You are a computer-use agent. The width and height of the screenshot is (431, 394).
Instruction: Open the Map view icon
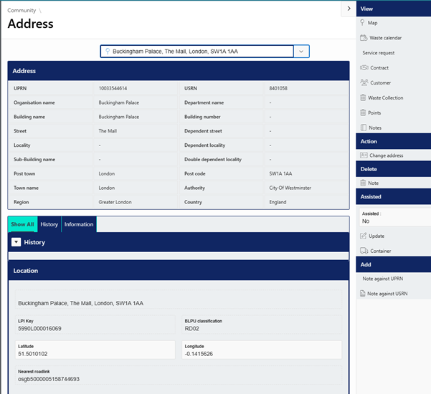[362, 22]
